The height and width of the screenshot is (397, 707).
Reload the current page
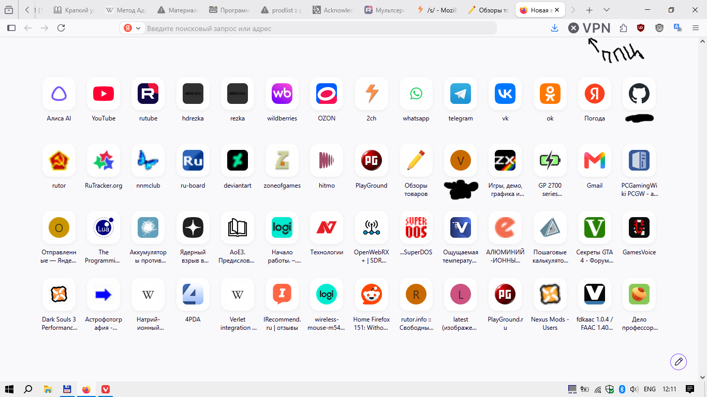pos(61,28)
